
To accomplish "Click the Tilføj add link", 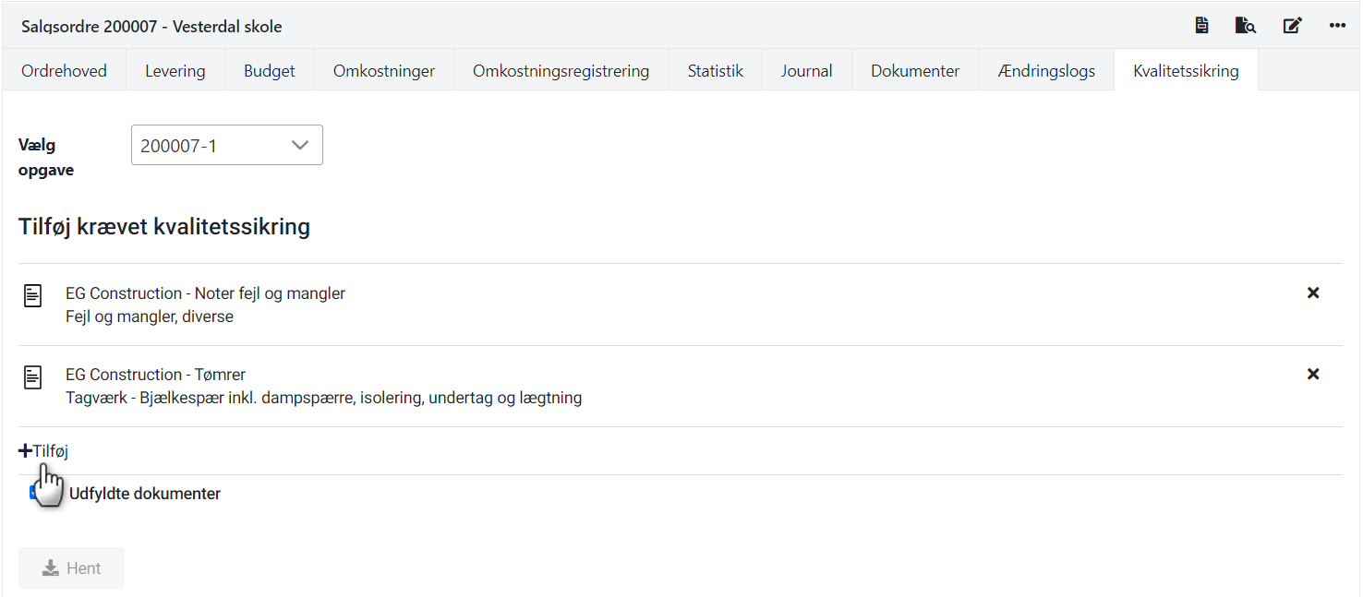I will click(x=44, y=451).
